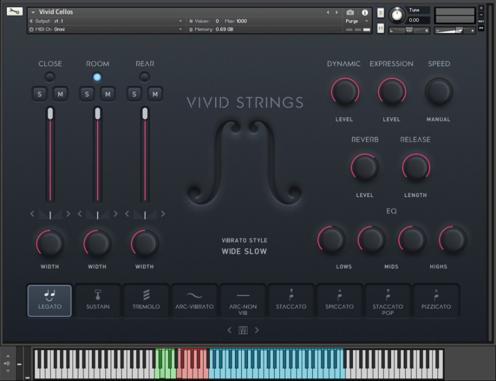Open the Purge dropdown menu
The width and height of the screenshot is (496, 381).
[357, 21]
